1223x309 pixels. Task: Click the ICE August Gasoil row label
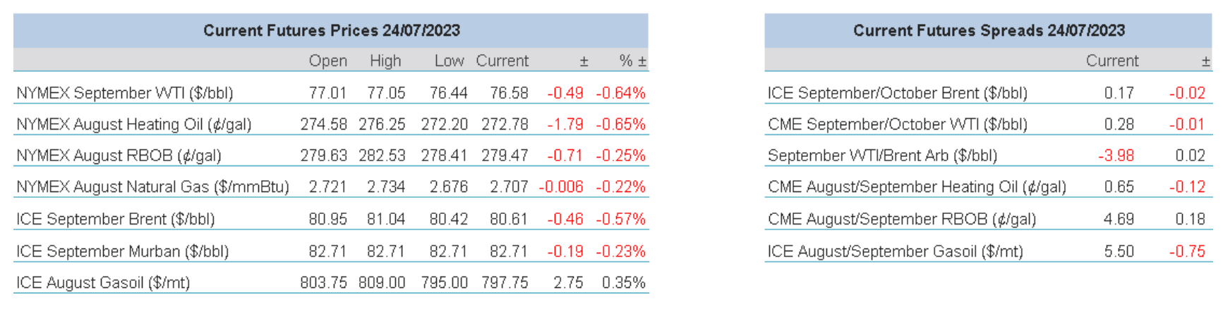point(103,283)
